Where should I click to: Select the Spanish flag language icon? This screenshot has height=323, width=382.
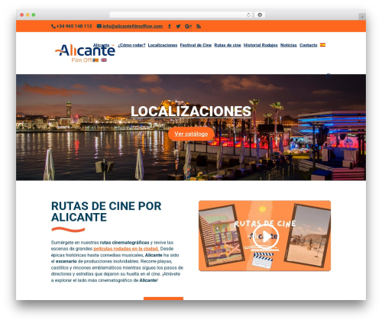(x=322, y=45)
